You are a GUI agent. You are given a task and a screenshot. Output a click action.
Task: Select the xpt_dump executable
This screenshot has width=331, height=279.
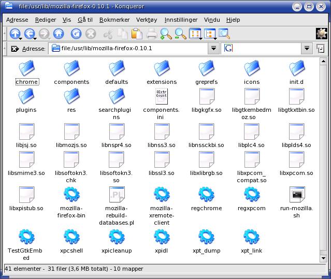click(x=207, y=241)
